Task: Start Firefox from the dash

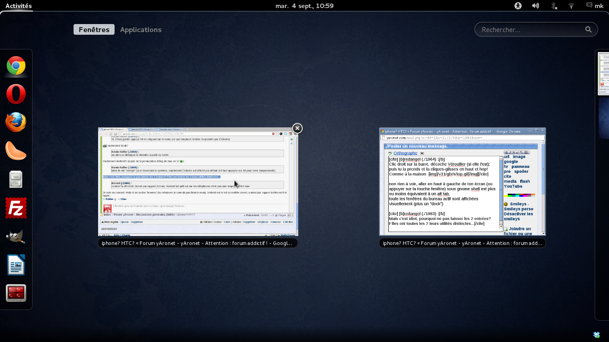Action: (x=16, y=122)
